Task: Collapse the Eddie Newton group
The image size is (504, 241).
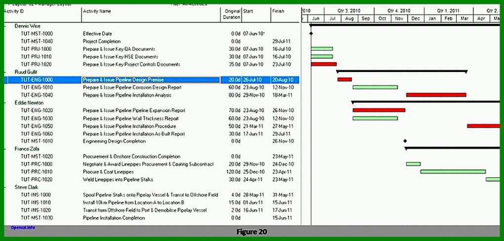Action: [5, 103]
